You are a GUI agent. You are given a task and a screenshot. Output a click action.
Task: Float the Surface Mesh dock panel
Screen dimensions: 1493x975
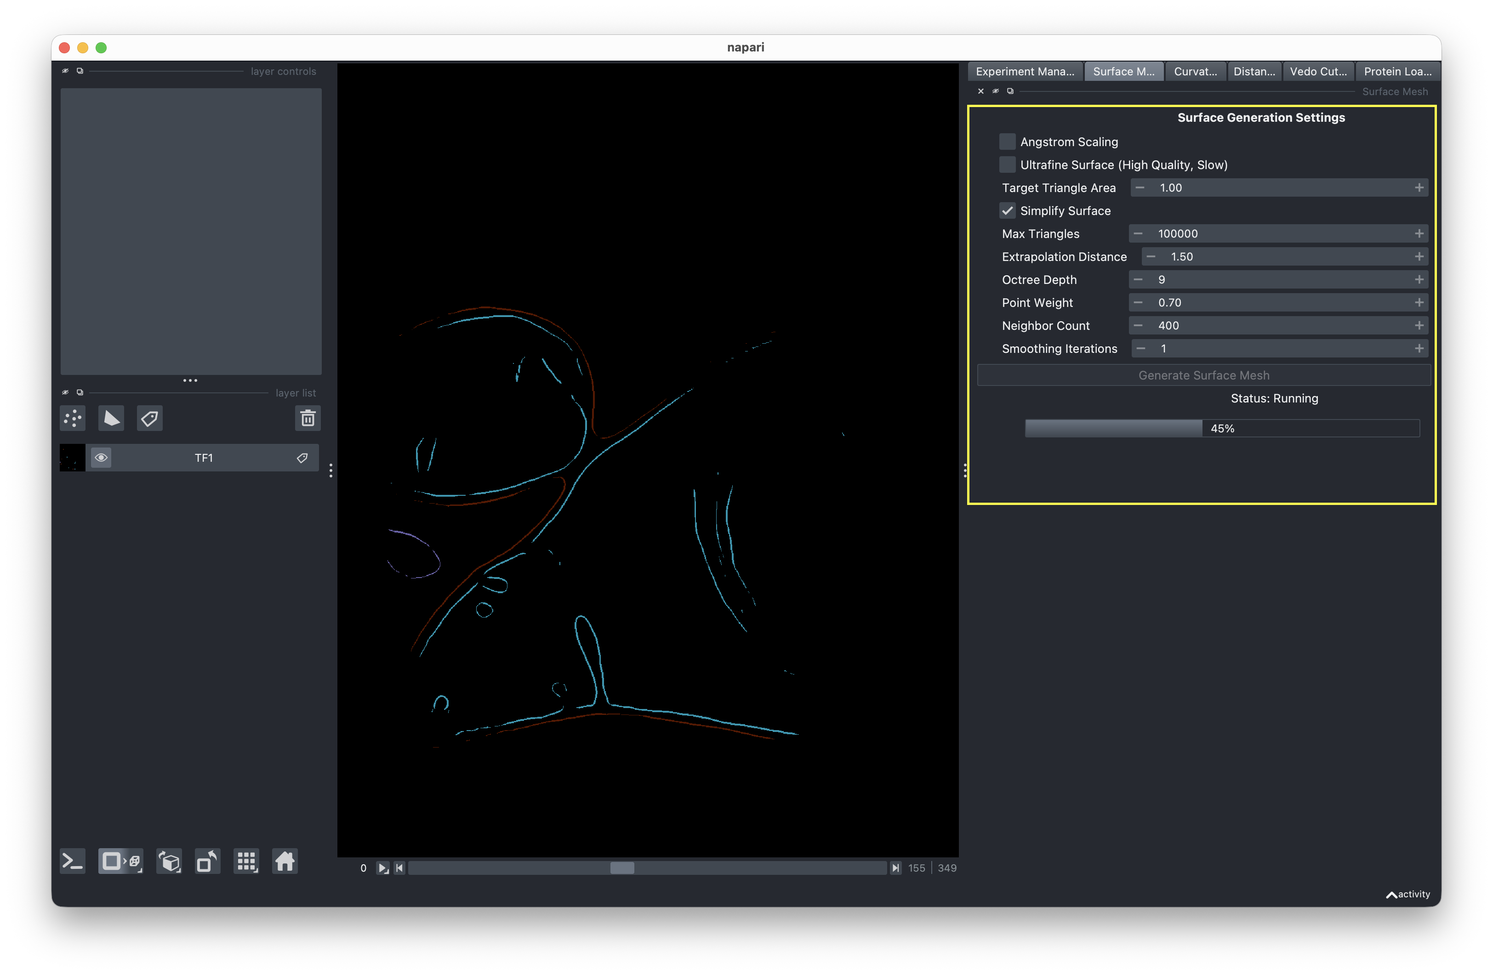tap(1010, 91)
